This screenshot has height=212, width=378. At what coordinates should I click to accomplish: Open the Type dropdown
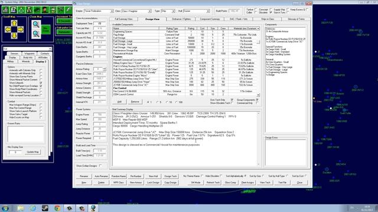173,11
